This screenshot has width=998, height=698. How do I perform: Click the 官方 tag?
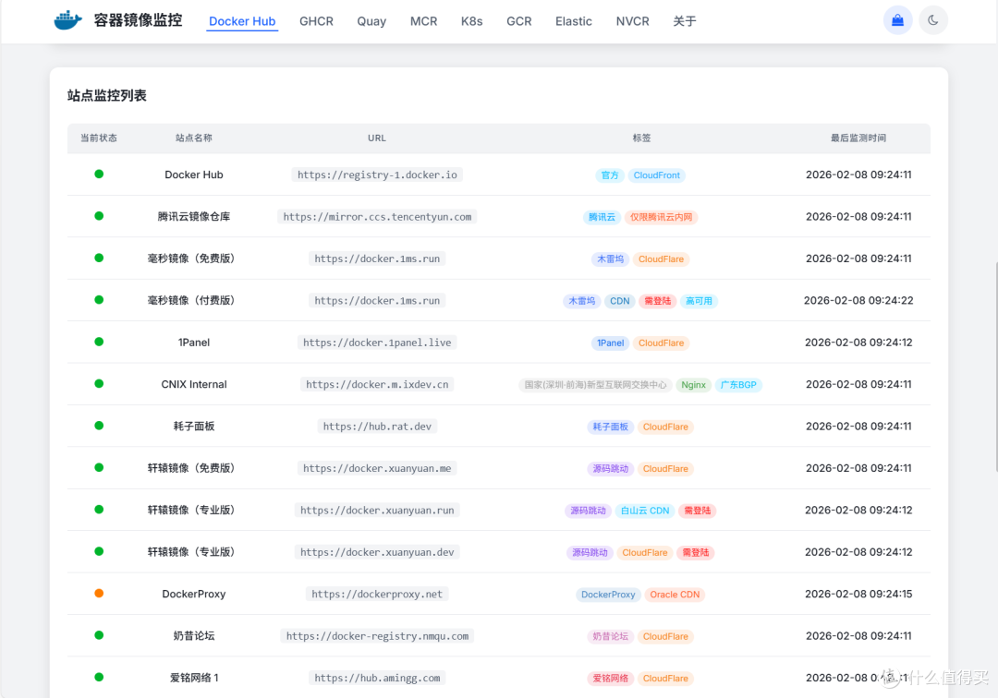610,175
